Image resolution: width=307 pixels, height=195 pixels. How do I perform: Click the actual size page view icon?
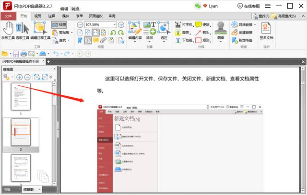(80, 33)
